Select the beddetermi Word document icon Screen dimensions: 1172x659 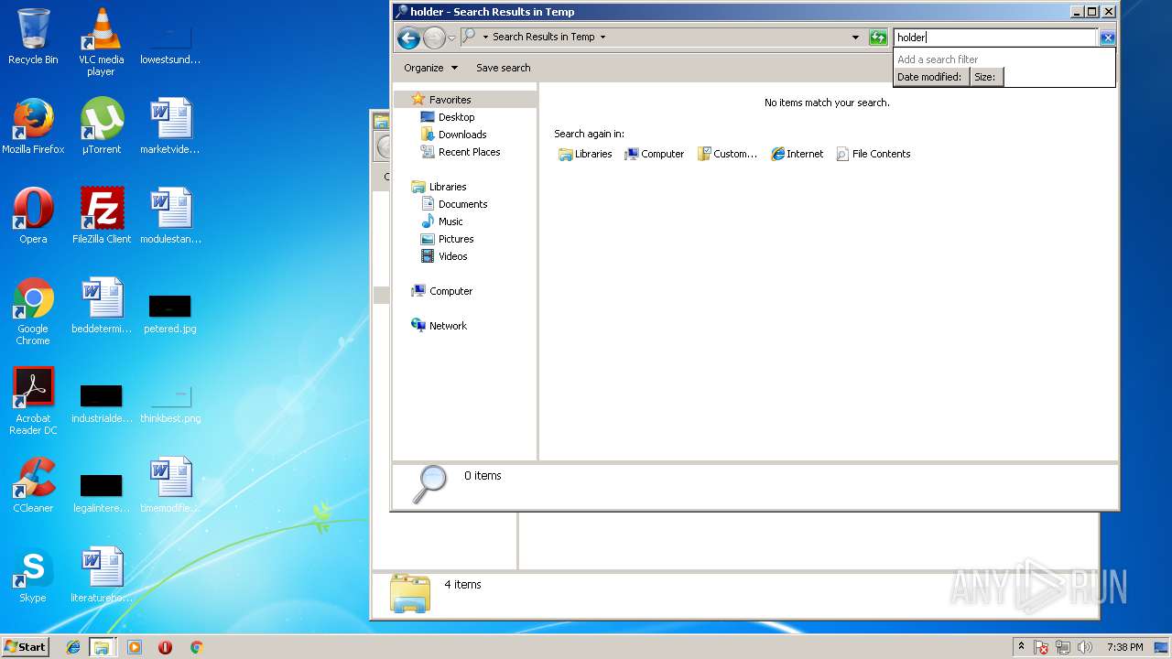(x=101, y=305)
